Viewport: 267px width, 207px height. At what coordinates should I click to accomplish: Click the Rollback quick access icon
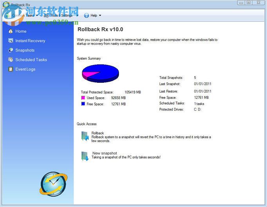pyautogui.click(x=85, y=136)
